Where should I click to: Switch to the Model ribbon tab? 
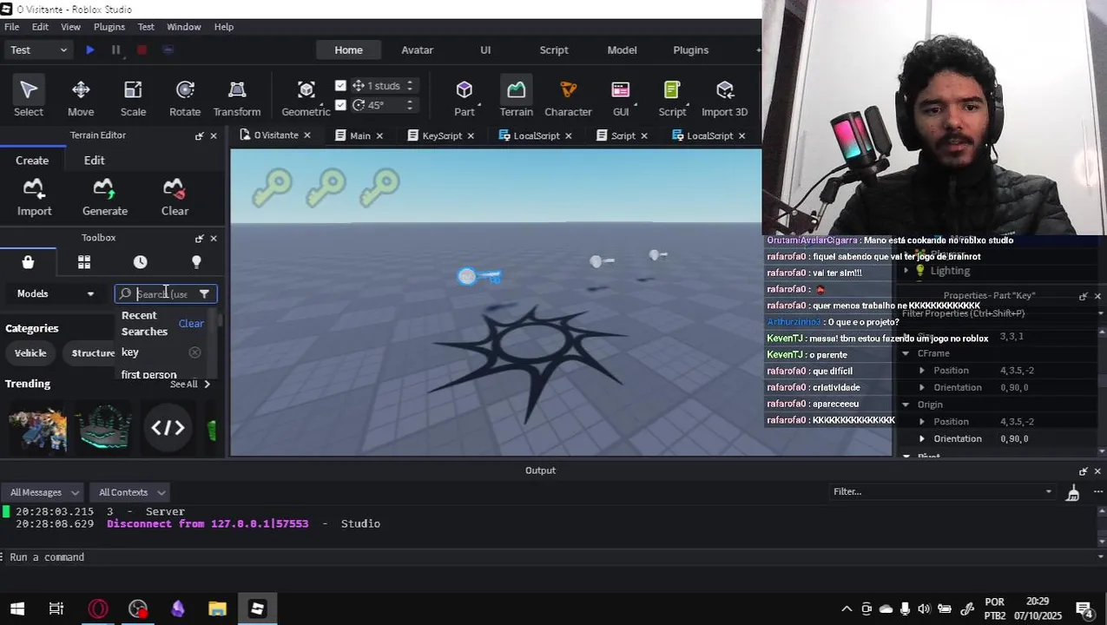622,50
